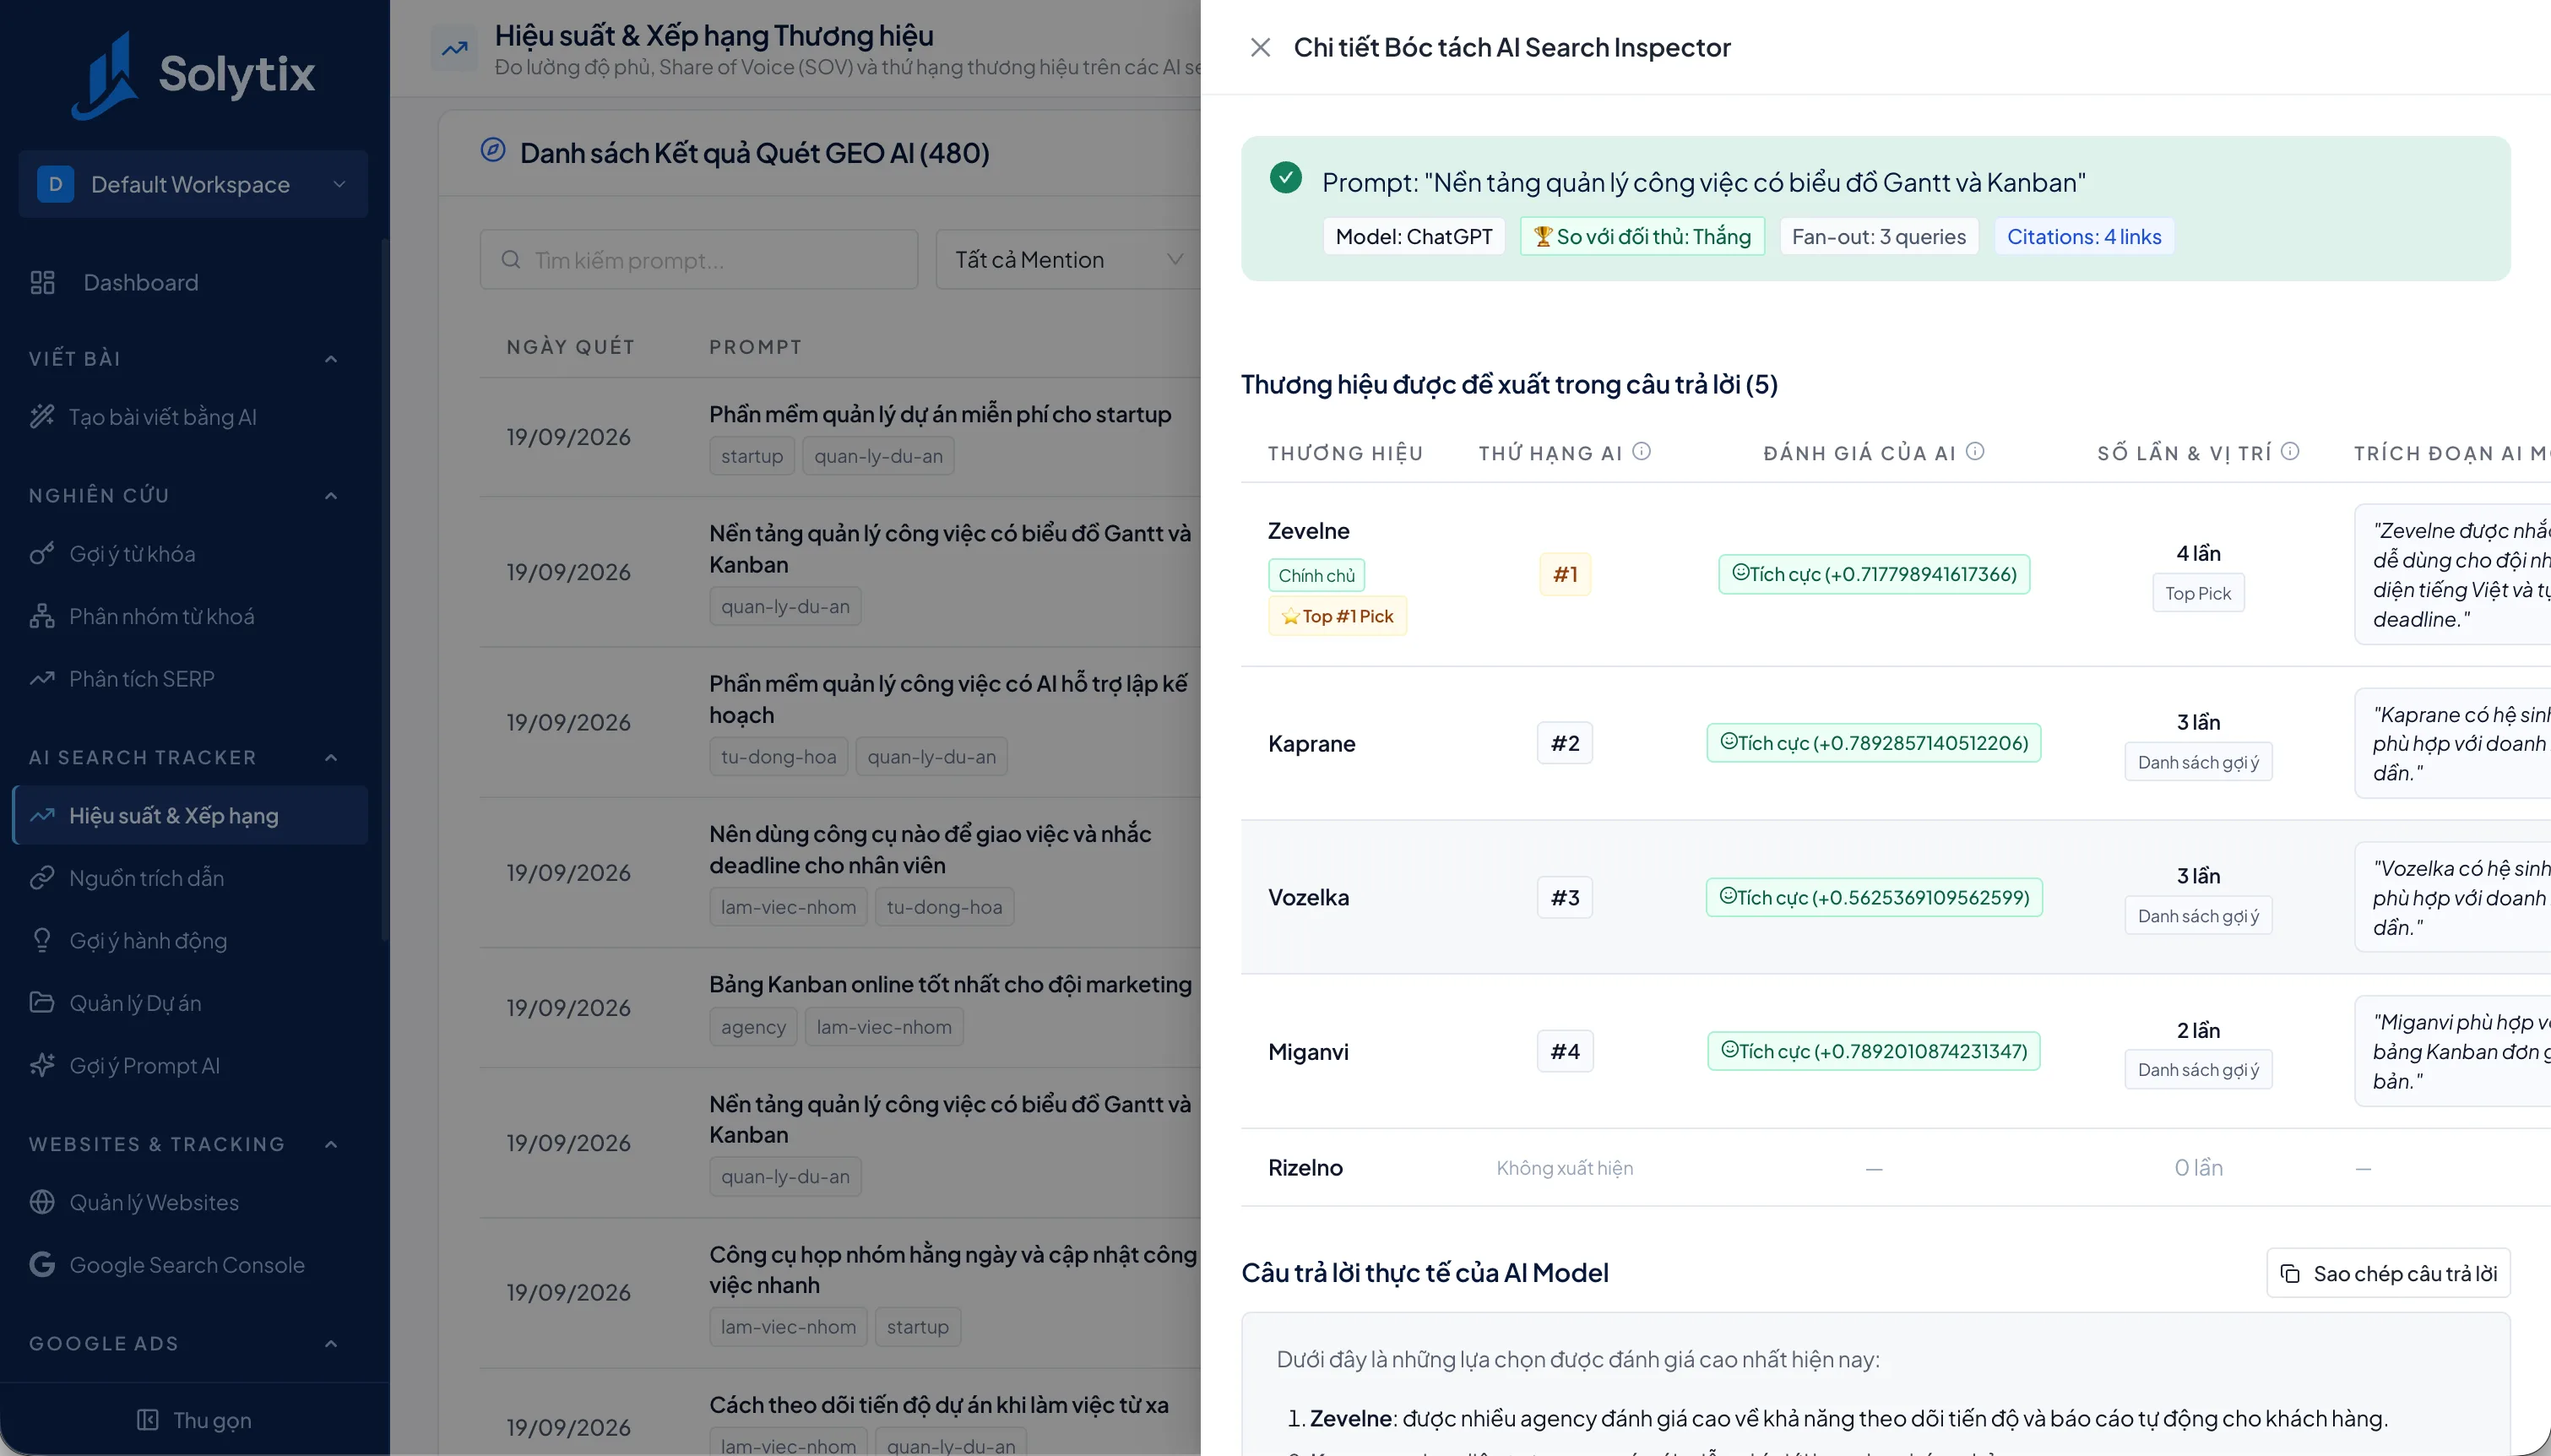This screenshot has height=1456, width=2551.
Task: Click the #3 rank badge for Vozelka
Action: pyautogui.click(x=1565, y=897)
